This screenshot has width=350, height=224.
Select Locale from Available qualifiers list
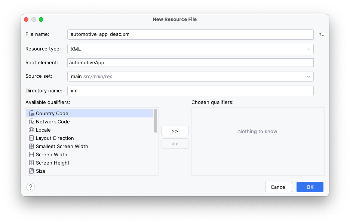pos(43,130)
